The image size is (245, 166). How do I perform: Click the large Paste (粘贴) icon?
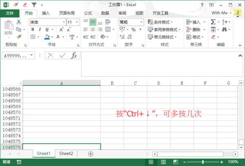(x=9, y=25)
